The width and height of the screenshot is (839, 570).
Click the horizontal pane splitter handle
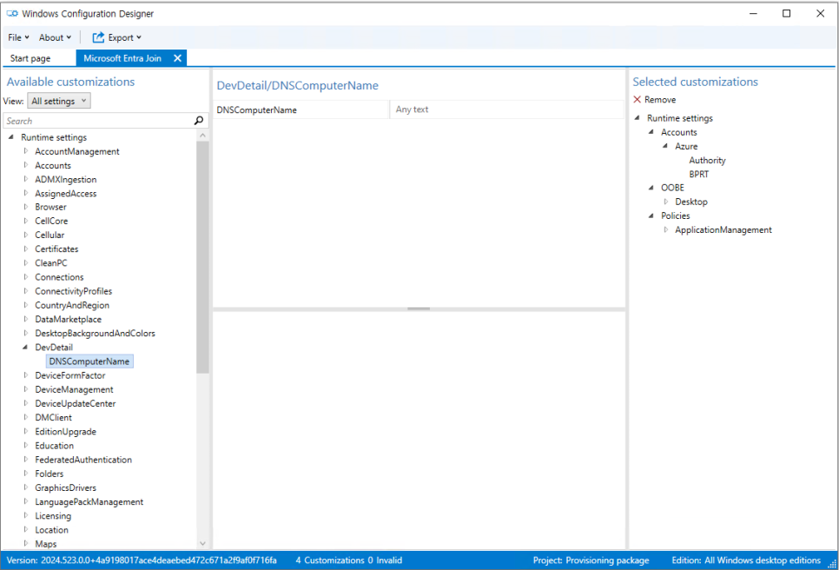pyautogui.click(x=419, y=308)
